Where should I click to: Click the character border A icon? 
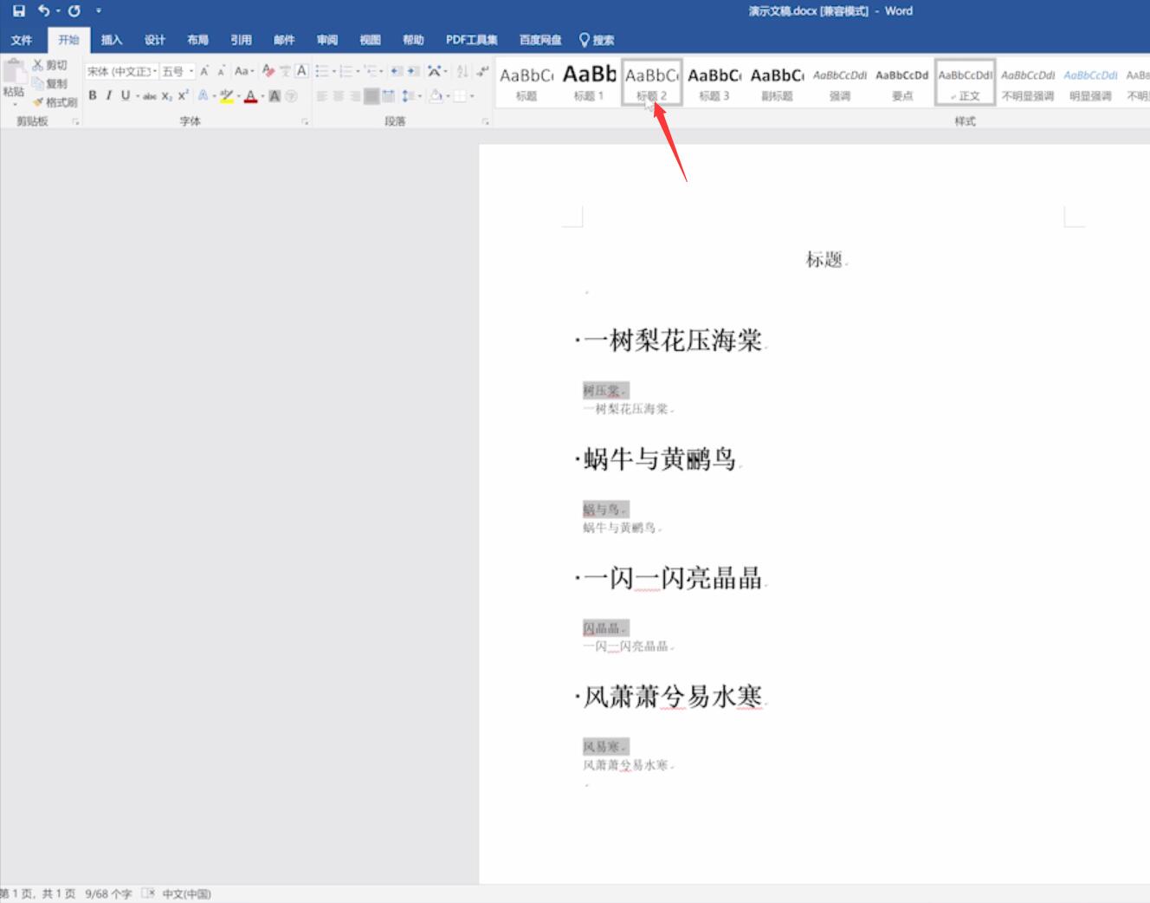point(301,71)
